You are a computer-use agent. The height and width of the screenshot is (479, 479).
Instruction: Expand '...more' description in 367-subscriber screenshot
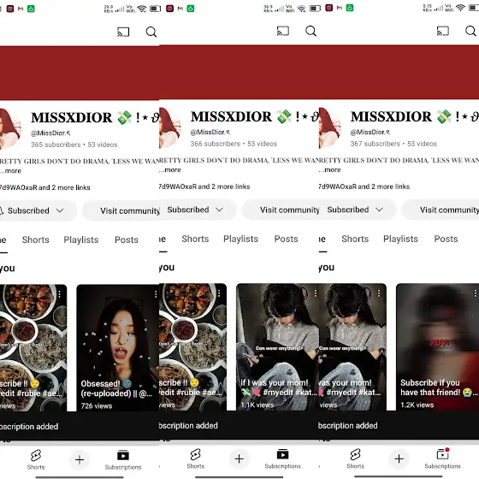(330, 170)
